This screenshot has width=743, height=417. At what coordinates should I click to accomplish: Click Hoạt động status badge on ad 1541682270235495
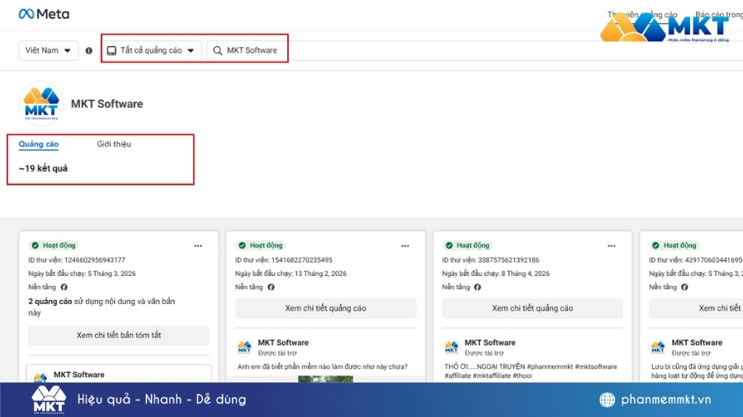tap(261, 246)
